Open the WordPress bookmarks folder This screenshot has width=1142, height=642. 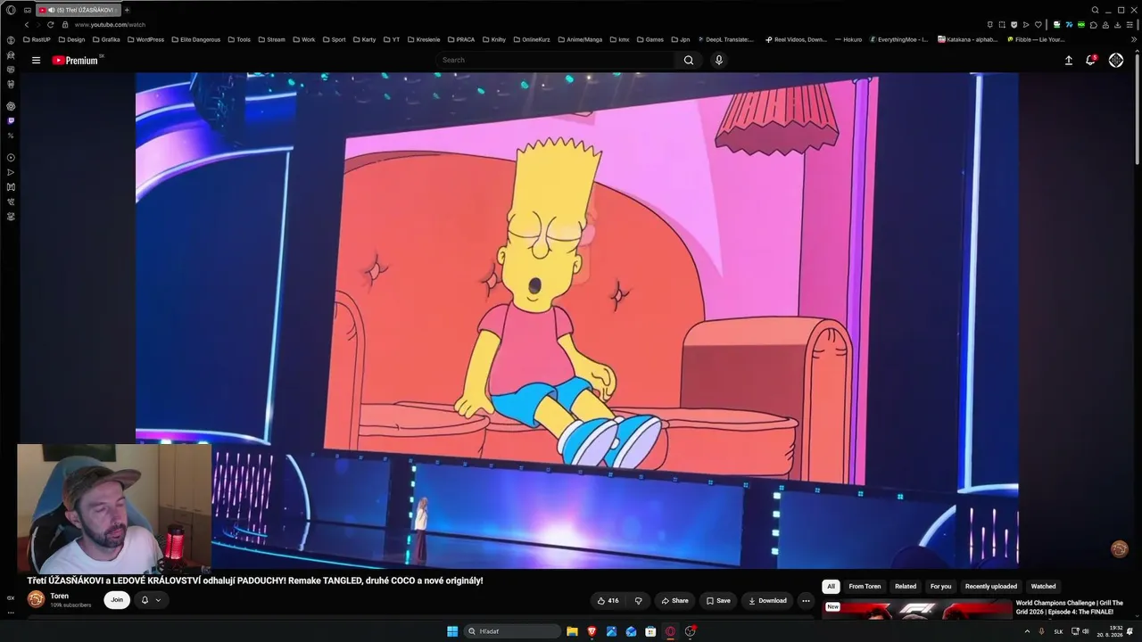(145, 39)
